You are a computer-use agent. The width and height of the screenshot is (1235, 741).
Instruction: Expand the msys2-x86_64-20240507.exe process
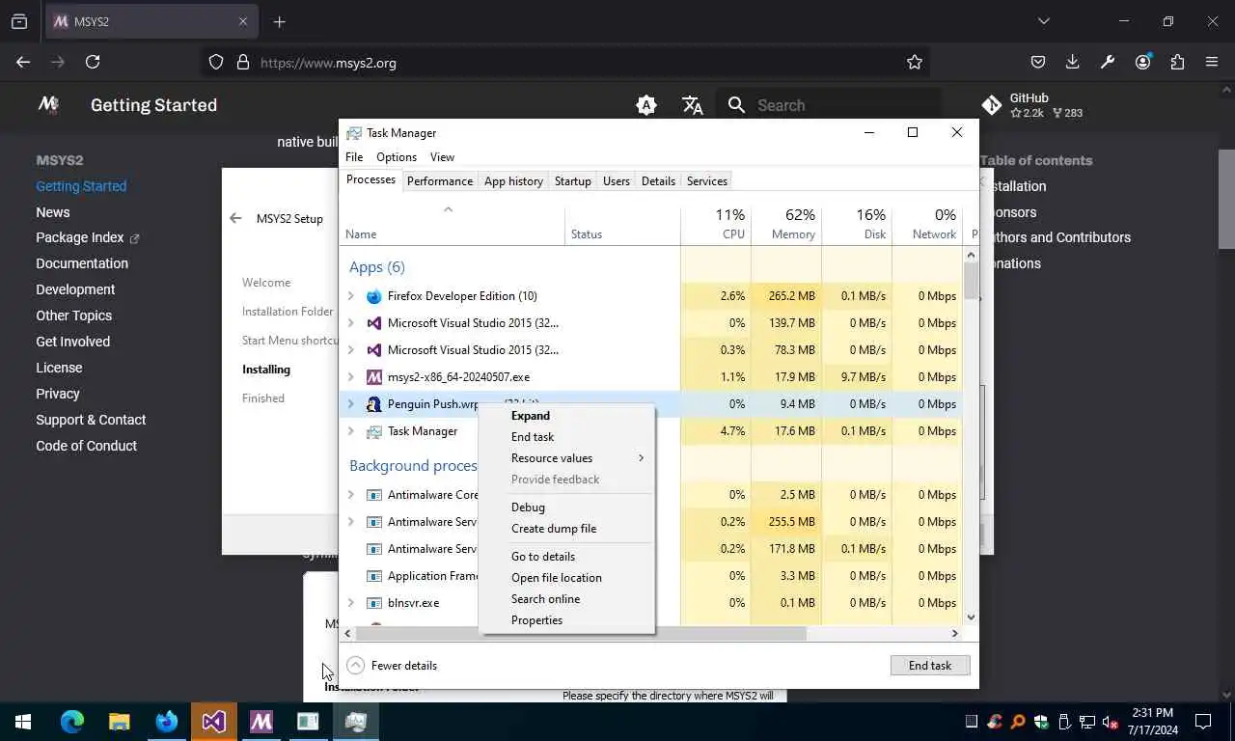[351, 377]
